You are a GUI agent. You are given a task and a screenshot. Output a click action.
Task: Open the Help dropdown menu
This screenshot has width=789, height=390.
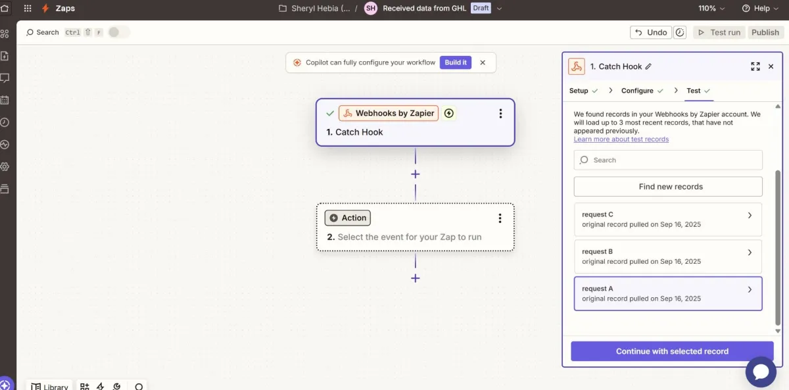pyautogui.click(x=761, y=9)
